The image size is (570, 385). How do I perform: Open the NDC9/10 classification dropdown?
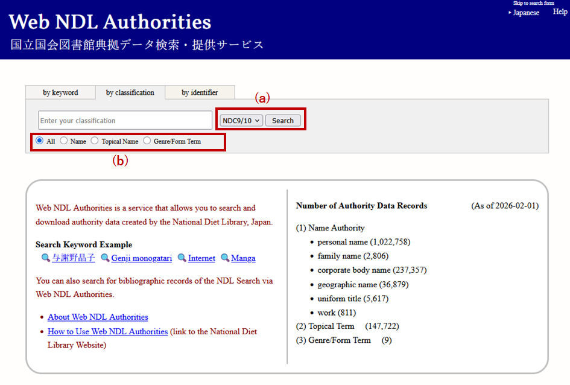tap(241, 121)
